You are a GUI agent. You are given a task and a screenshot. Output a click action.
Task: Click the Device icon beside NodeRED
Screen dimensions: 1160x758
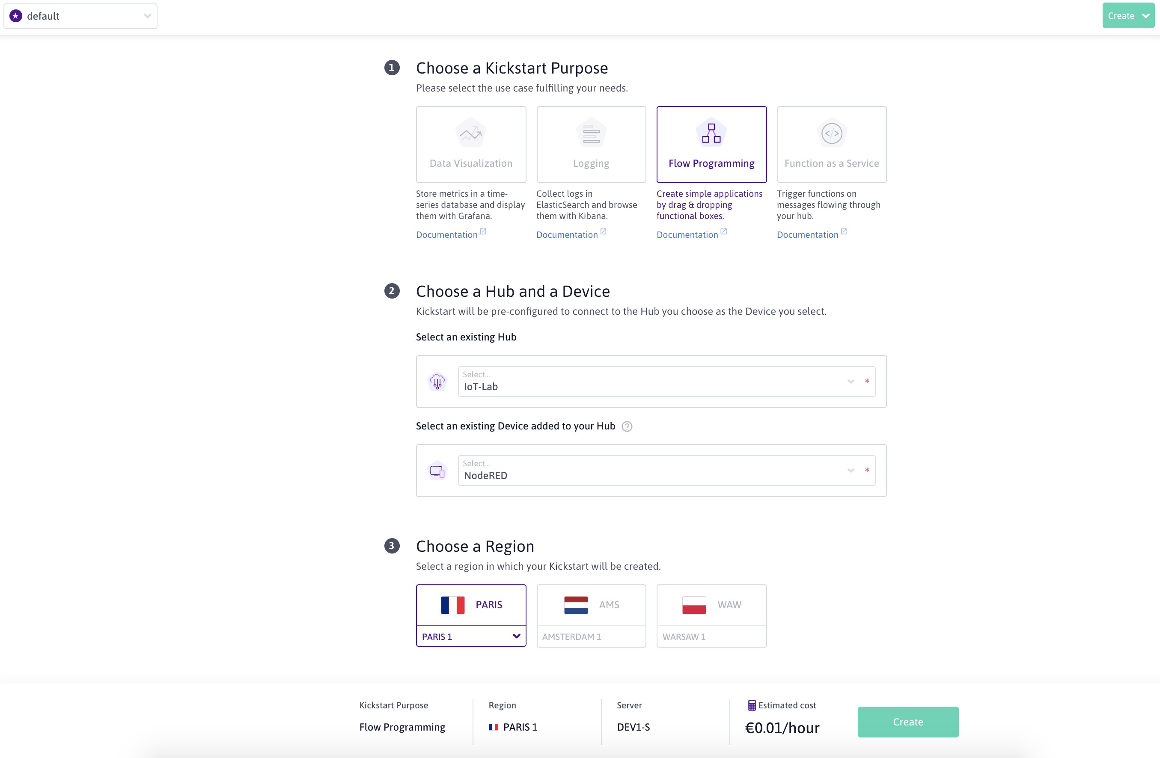[437, 471]
